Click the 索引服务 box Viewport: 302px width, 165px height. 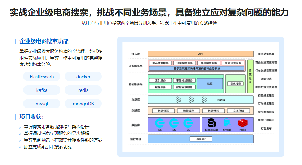[x=160, y=81]
